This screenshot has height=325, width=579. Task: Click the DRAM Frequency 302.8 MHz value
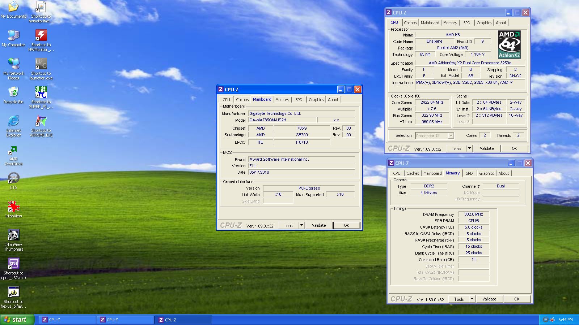pyautogui.click(x=474, y=214)
